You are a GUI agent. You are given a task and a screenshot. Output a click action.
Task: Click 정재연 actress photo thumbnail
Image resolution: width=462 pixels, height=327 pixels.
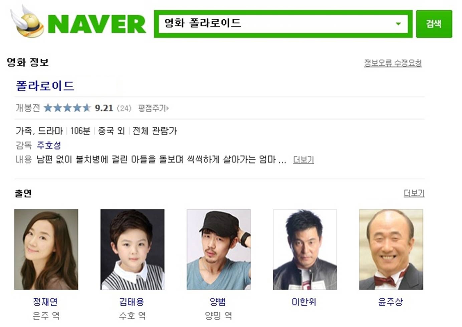point(46,249)
